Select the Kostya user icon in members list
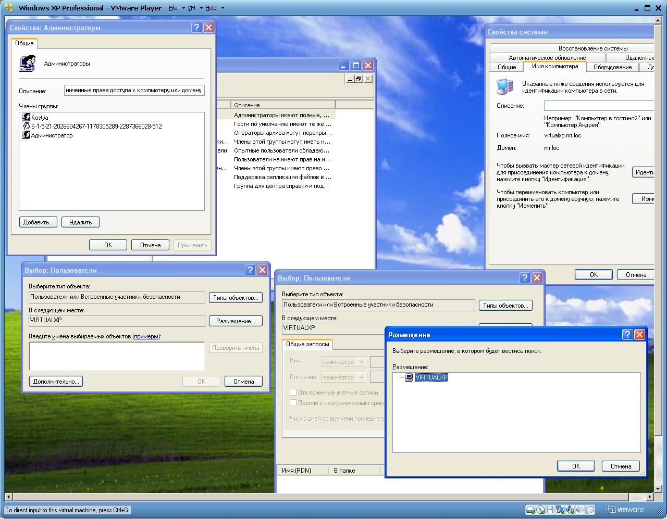Screen dimensions: 667x519 pos(26,118)
